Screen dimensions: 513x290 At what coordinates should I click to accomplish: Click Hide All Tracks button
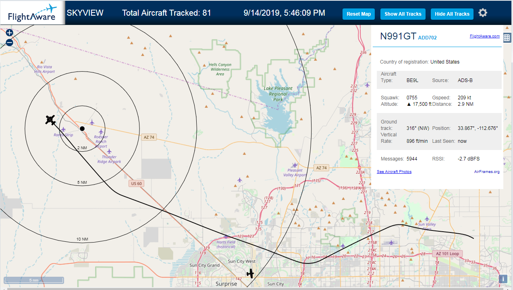(452, 14)
